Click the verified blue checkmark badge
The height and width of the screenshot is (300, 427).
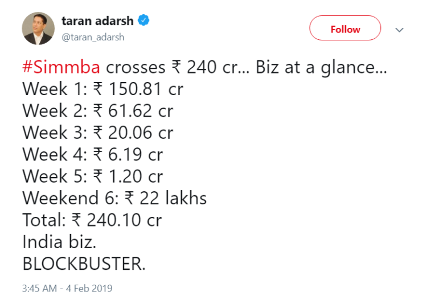(145, 22)
